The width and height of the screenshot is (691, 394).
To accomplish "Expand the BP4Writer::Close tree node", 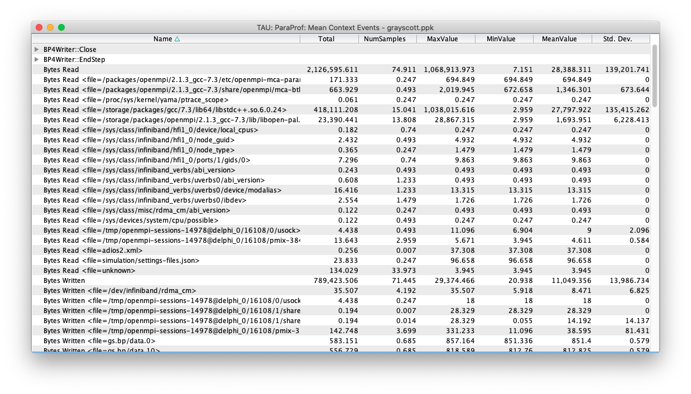I will click(x=37, y=50).
